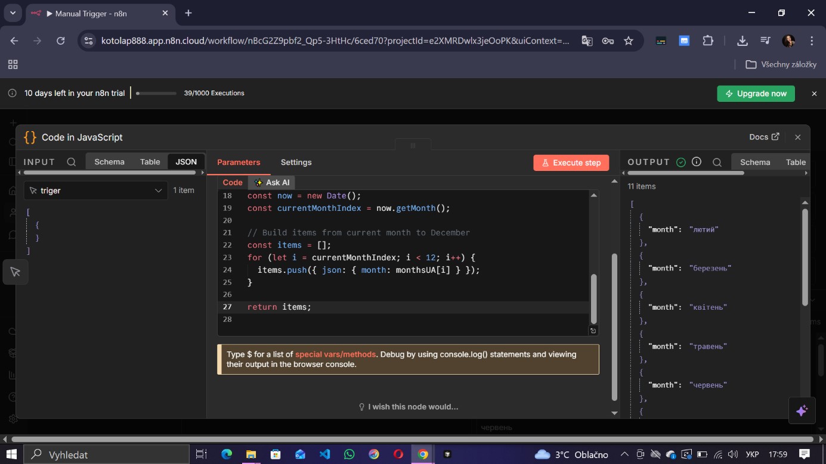
Task: Open the Google Translate page icon
Action: point(587,41)
